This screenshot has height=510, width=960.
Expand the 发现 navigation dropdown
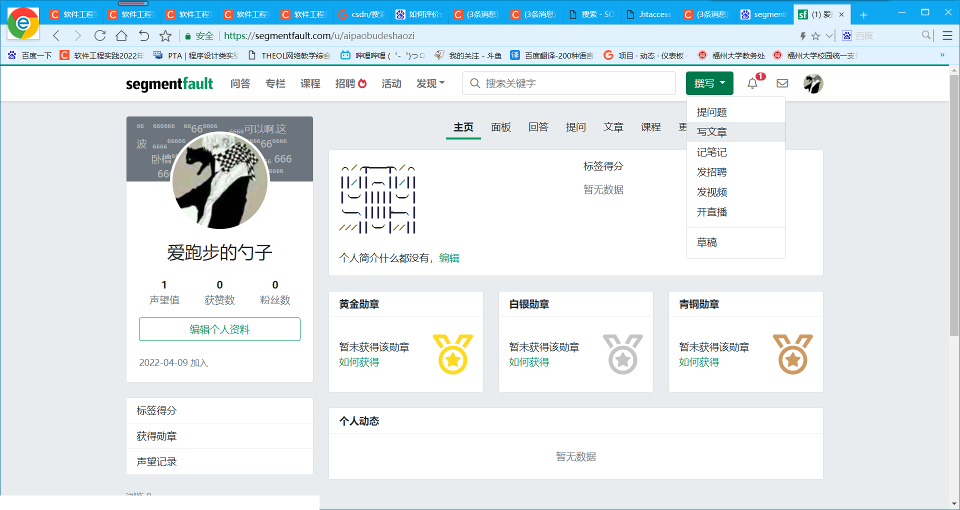click(430, 83)
